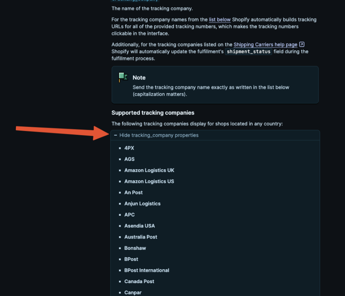Click Amazon Logistics UK in the list
Viewport: 345px width, 296px height.
click(x=149, y=170)
